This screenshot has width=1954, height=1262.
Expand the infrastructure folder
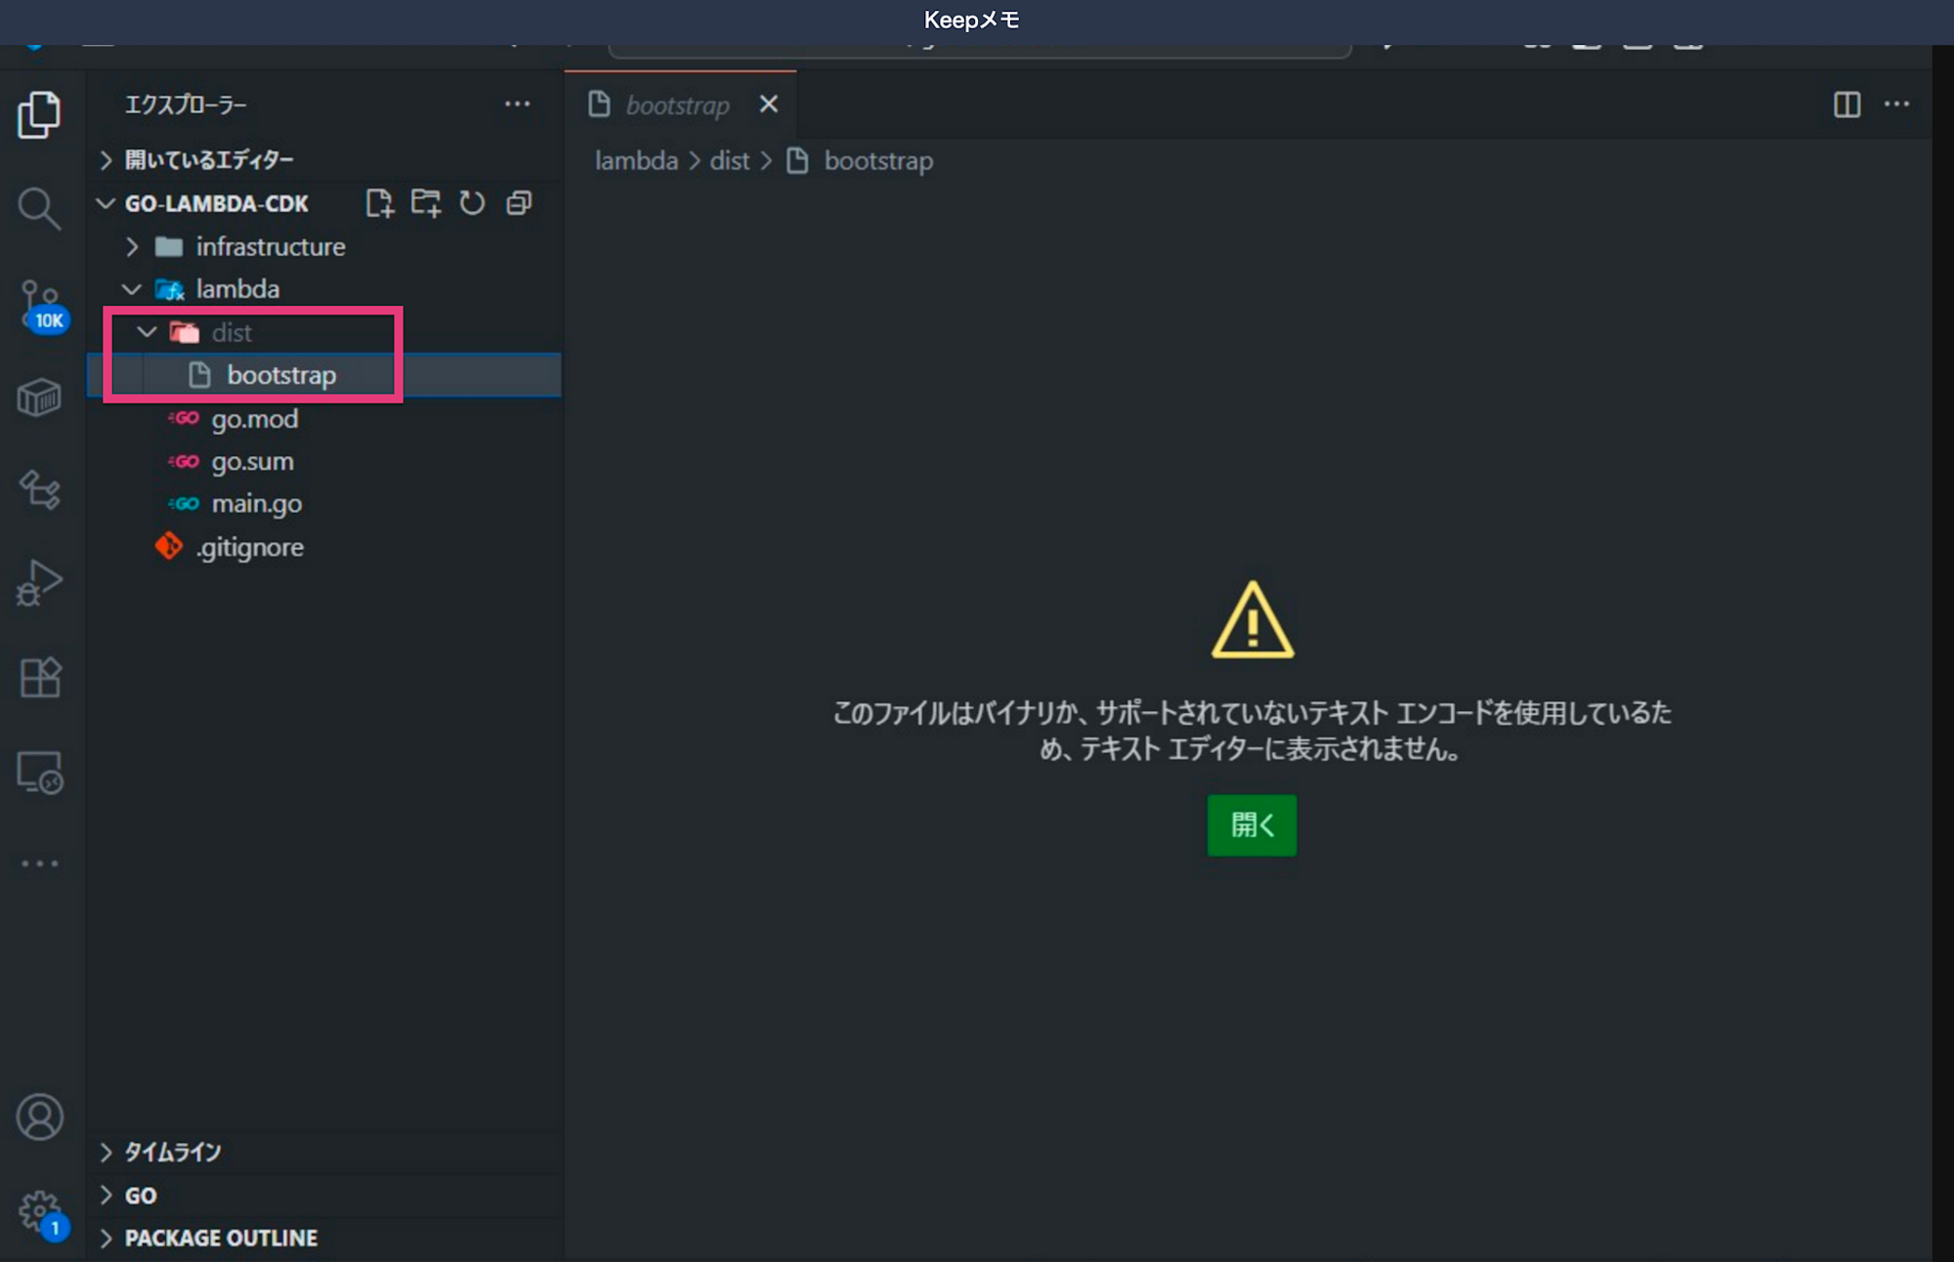pyautogui.click(x=270, y=246)
